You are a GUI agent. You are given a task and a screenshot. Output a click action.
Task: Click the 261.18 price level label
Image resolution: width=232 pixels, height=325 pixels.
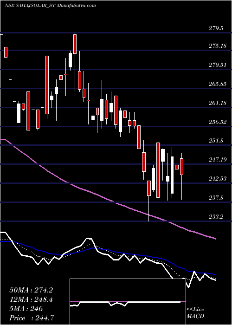217,103
